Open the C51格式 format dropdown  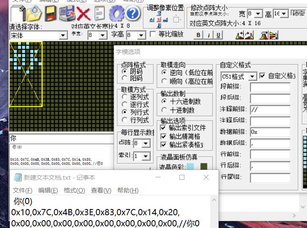coord(252,76)
